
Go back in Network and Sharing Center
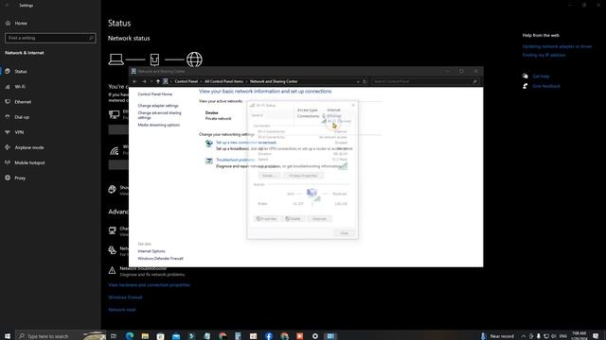tap(134, 81)
